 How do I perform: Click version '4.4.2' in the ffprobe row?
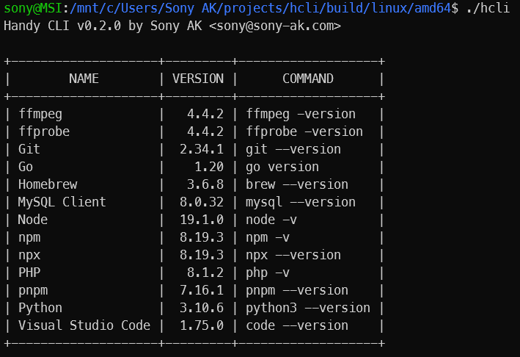(205, 131)
